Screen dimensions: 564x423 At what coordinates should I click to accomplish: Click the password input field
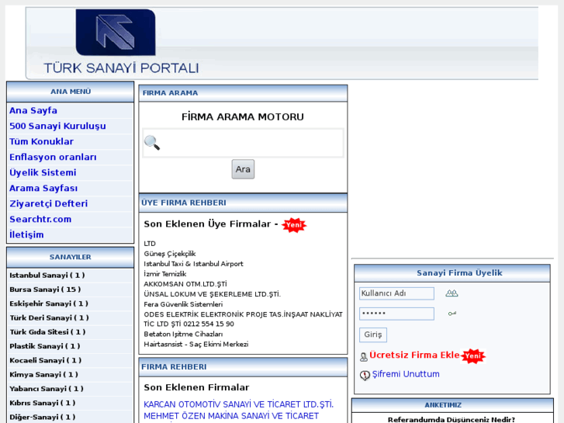pyautogui.click(x=396, y=314)
